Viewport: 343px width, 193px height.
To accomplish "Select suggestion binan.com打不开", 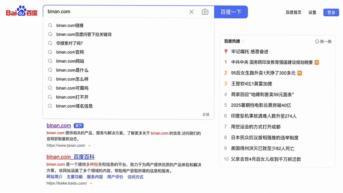I will (x=72, y=97).
